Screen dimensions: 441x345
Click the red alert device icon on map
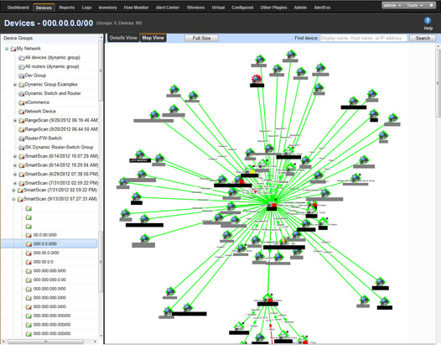257,79
